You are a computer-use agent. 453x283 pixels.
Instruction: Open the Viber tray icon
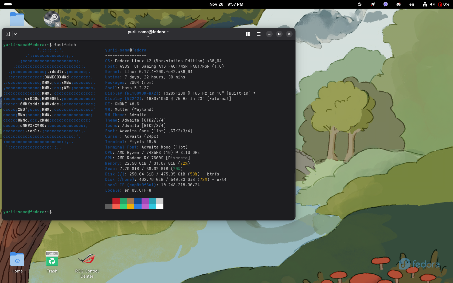(x=386, y=4)
